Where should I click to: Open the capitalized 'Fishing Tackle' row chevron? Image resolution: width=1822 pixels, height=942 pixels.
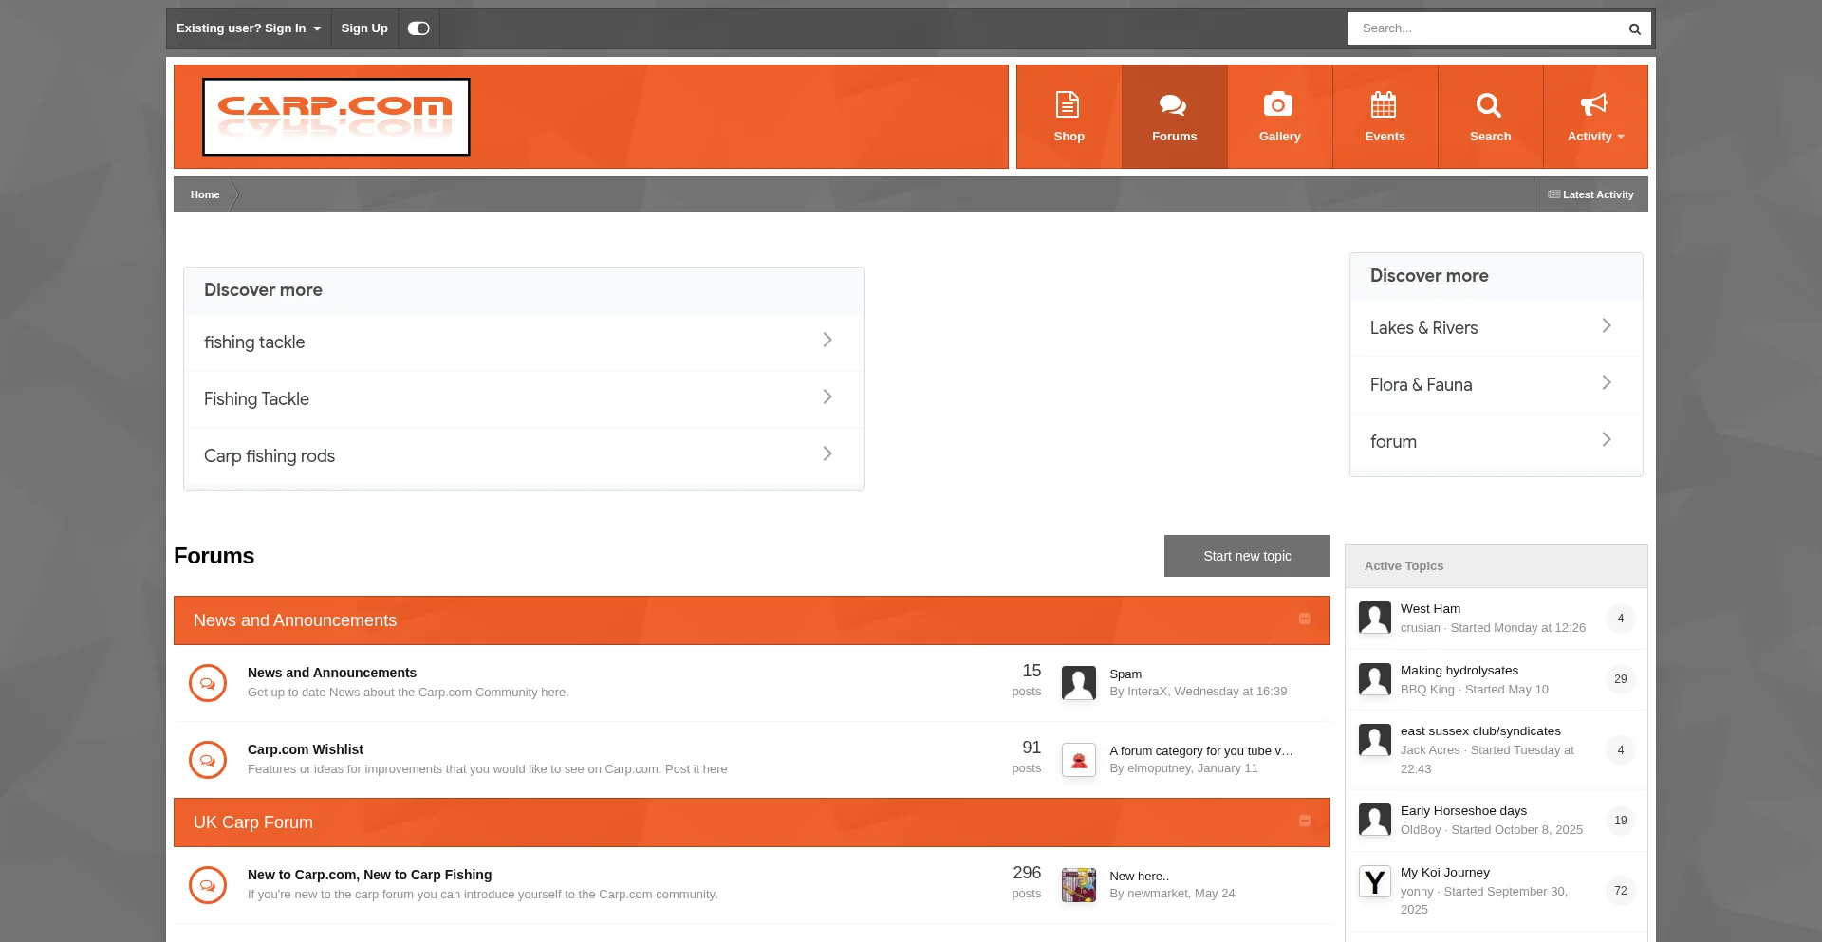point(827,397)
